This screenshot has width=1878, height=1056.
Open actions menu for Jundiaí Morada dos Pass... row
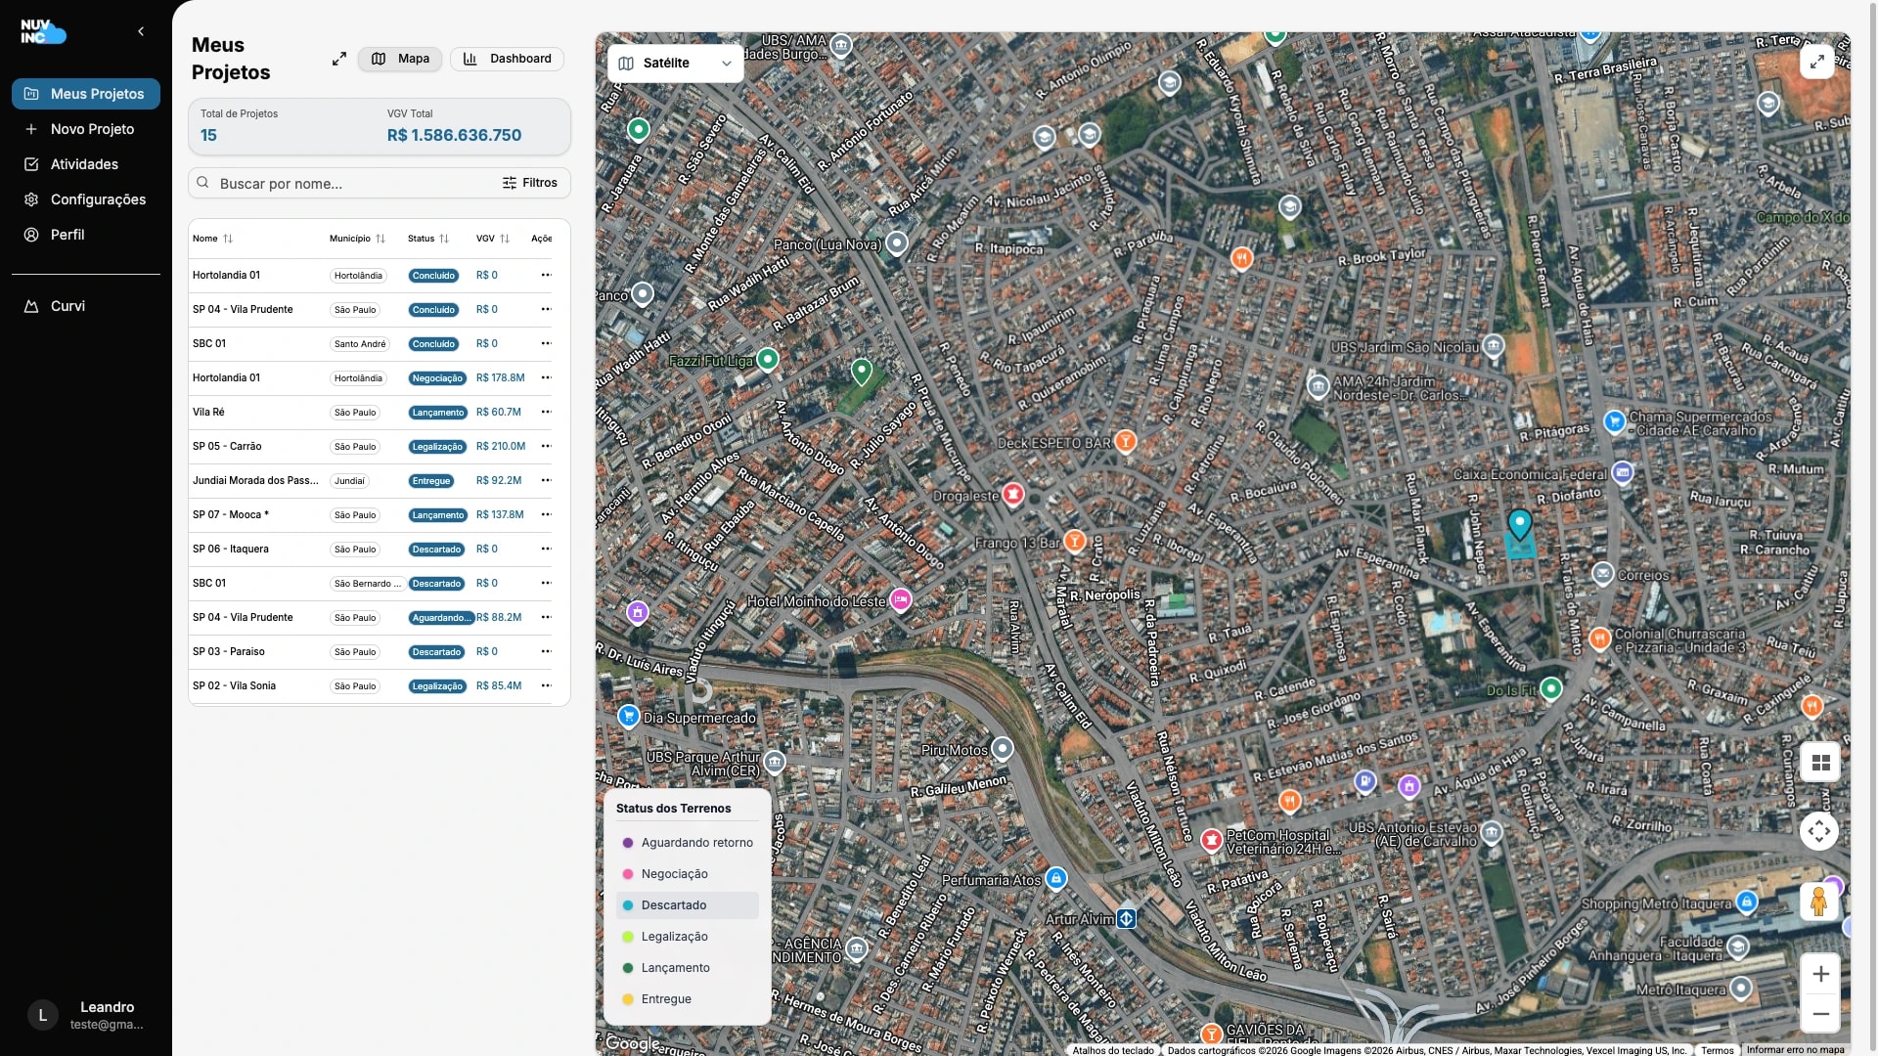click(546, 480)
